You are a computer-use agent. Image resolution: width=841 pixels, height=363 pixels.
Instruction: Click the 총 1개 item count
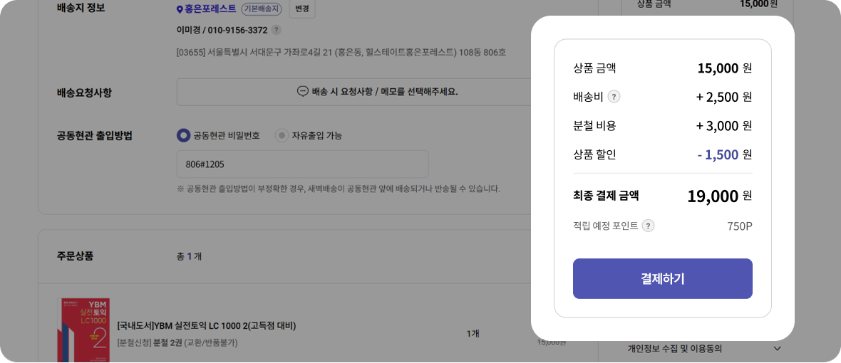pos(189,256)
